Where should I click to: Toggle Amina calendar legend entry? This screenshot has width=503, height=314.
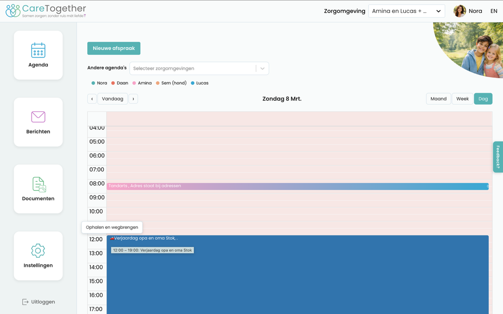point(142,83)
